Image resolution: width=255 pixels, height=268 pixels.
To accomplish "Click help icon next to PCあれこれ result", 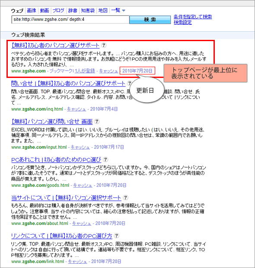I will coord(105,159).
